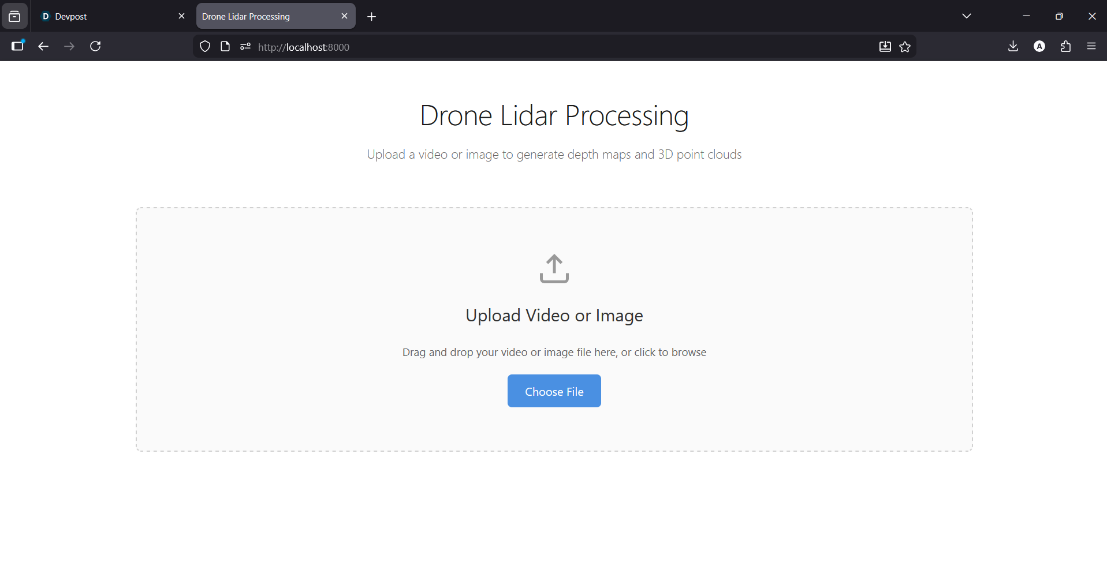1107x585 pixels.
Task: Restore down the browser window
Action: click(x=1059, y=16)
